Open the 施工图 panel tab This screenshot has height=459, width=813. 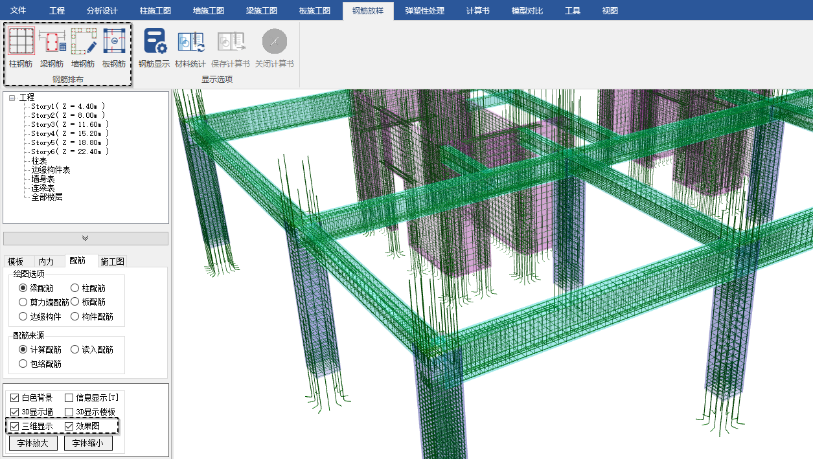click(113, 262)
